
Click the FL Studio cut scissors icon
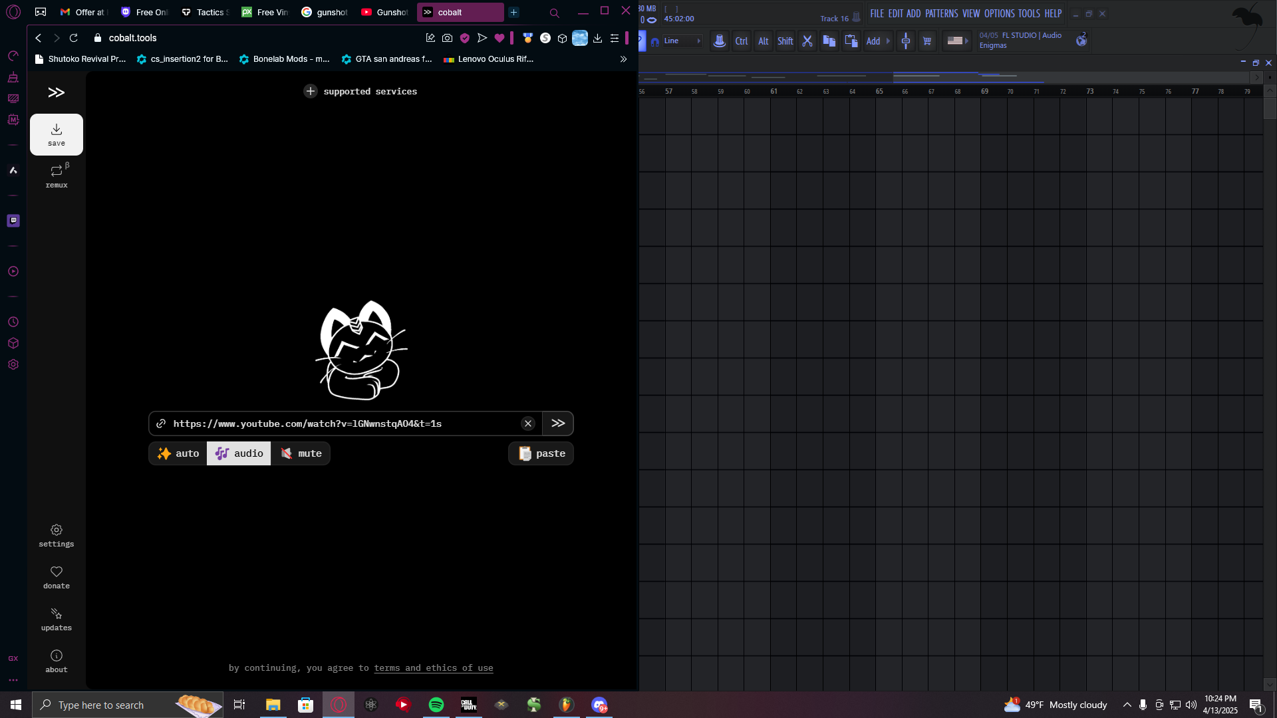pos(807,41)
